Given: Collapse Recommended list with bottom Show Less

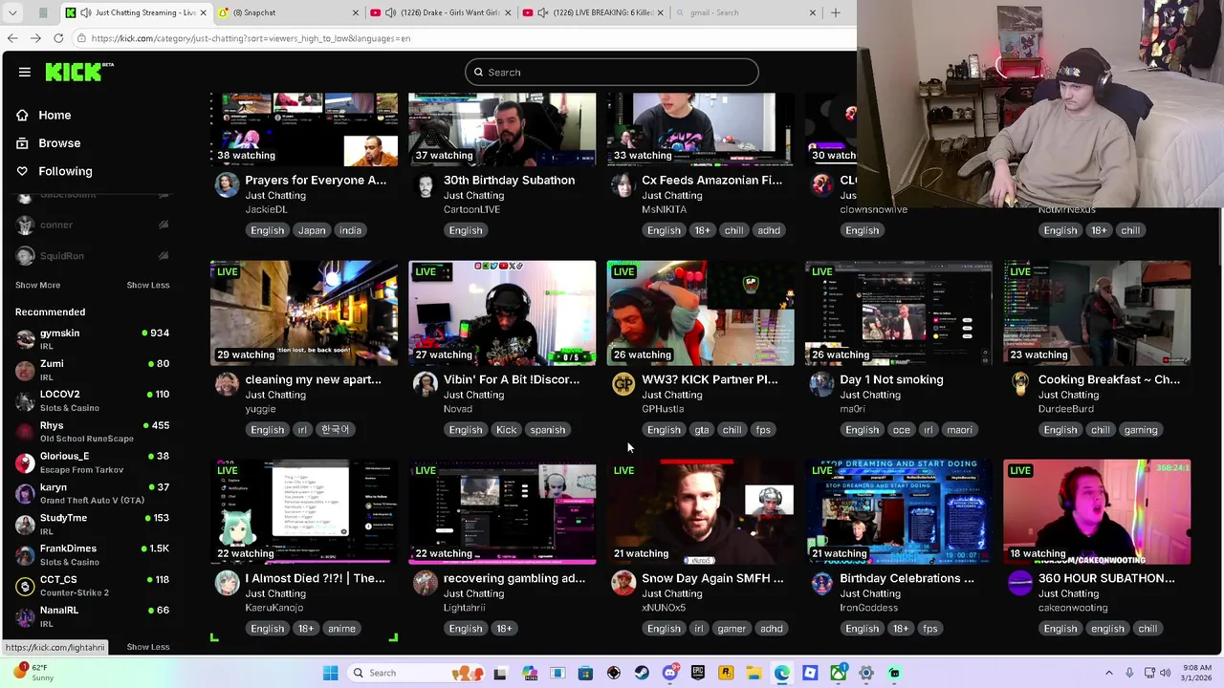Looking at the screenshot, I should [x=148, y=647].
